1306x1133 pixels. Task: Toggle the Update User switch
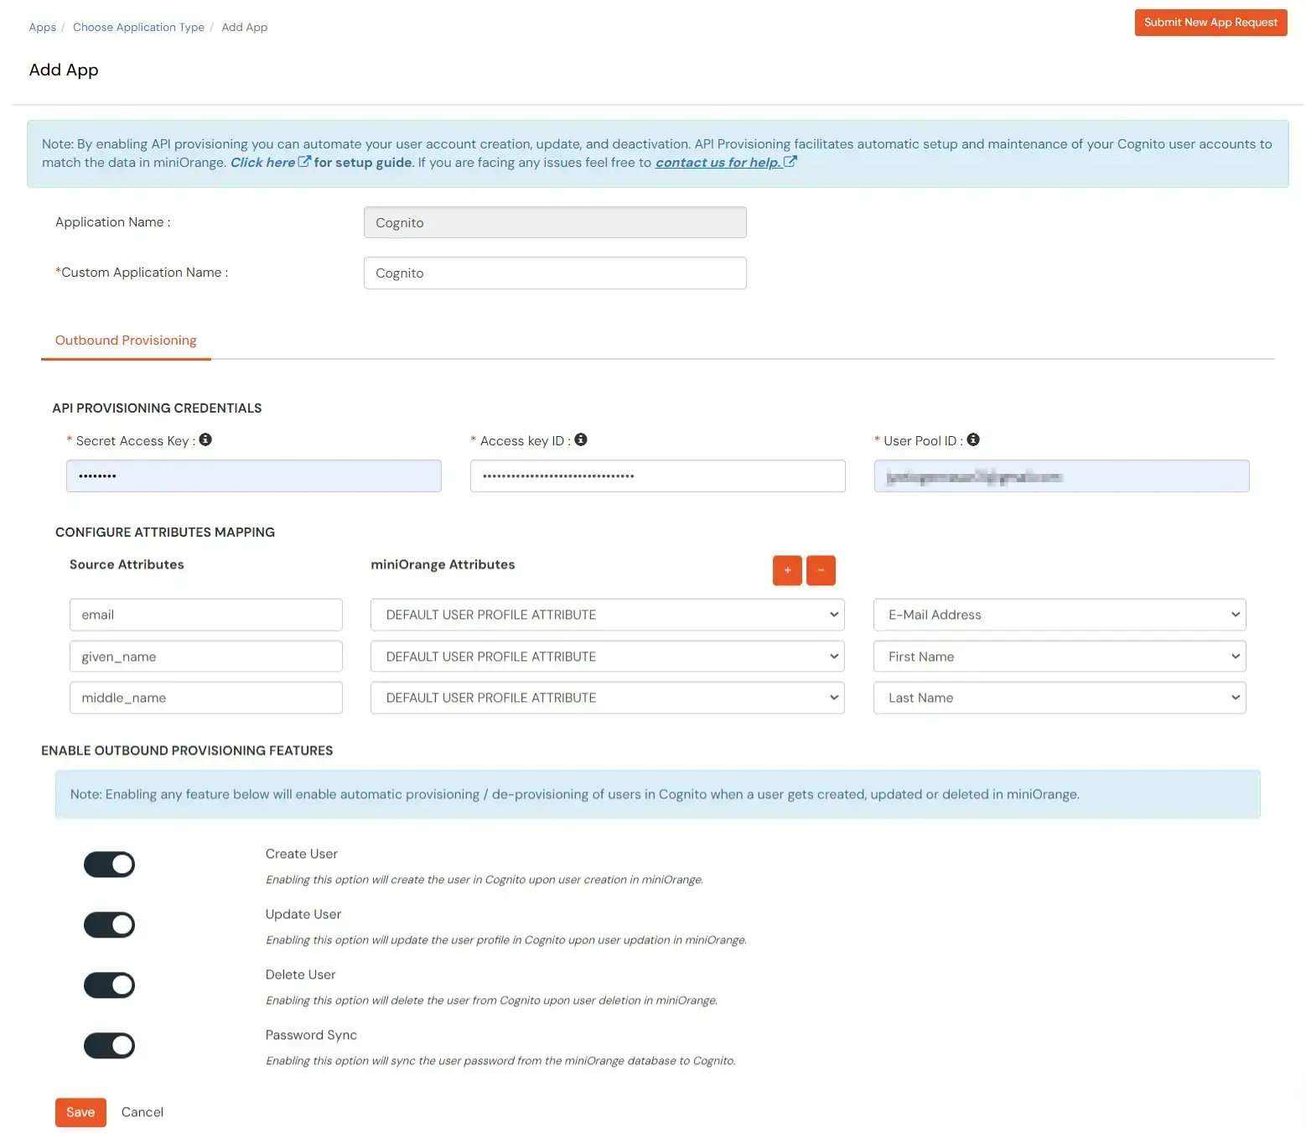pos(109,925)
